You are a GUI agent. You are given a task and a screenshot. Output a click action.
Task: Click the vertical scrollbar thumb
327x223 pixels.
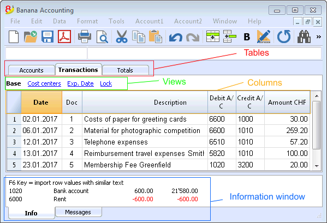click(317, 125)
